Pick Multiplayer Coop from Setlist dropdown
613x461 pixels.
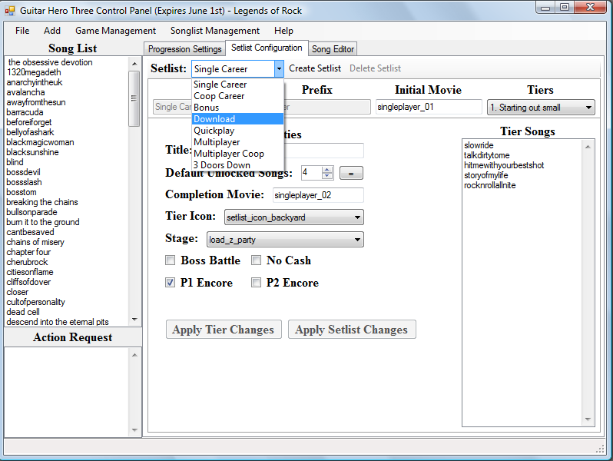click(x=237, y=154)
